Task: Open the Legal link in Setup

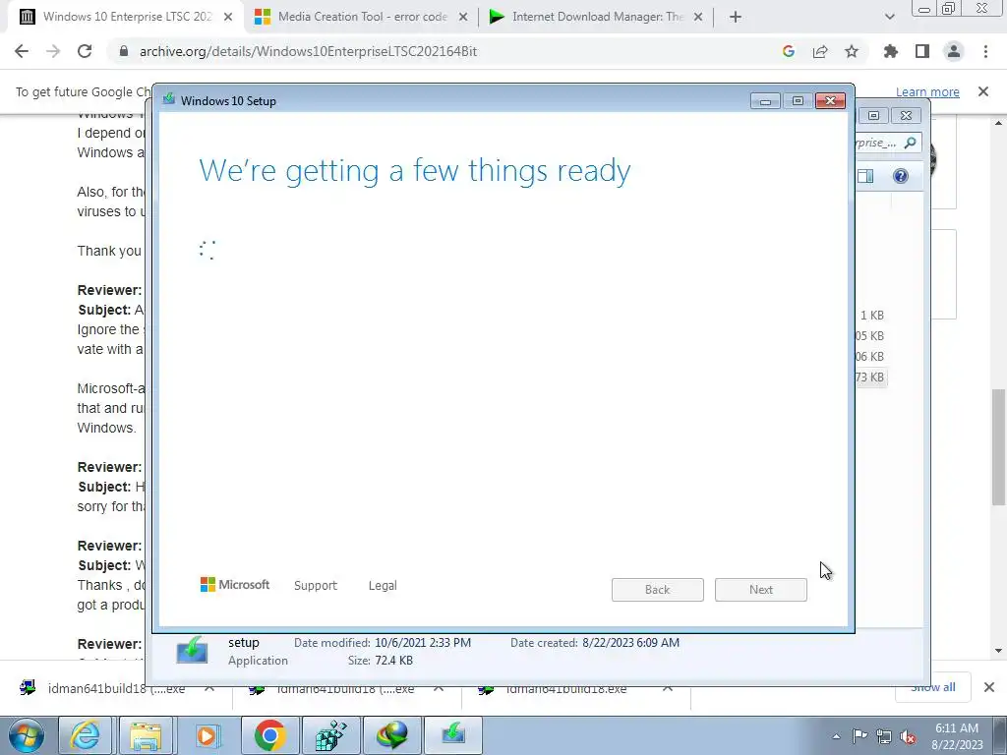Action: click(x=383, y=586)
